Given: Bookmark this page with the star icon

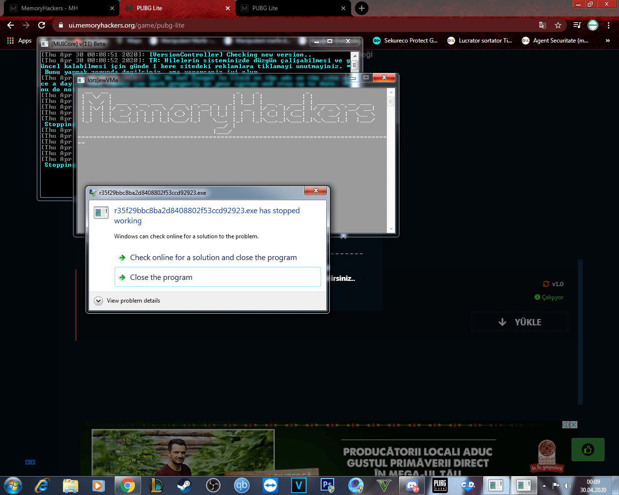Looking at the screenshot, I should tap(558, 25).
